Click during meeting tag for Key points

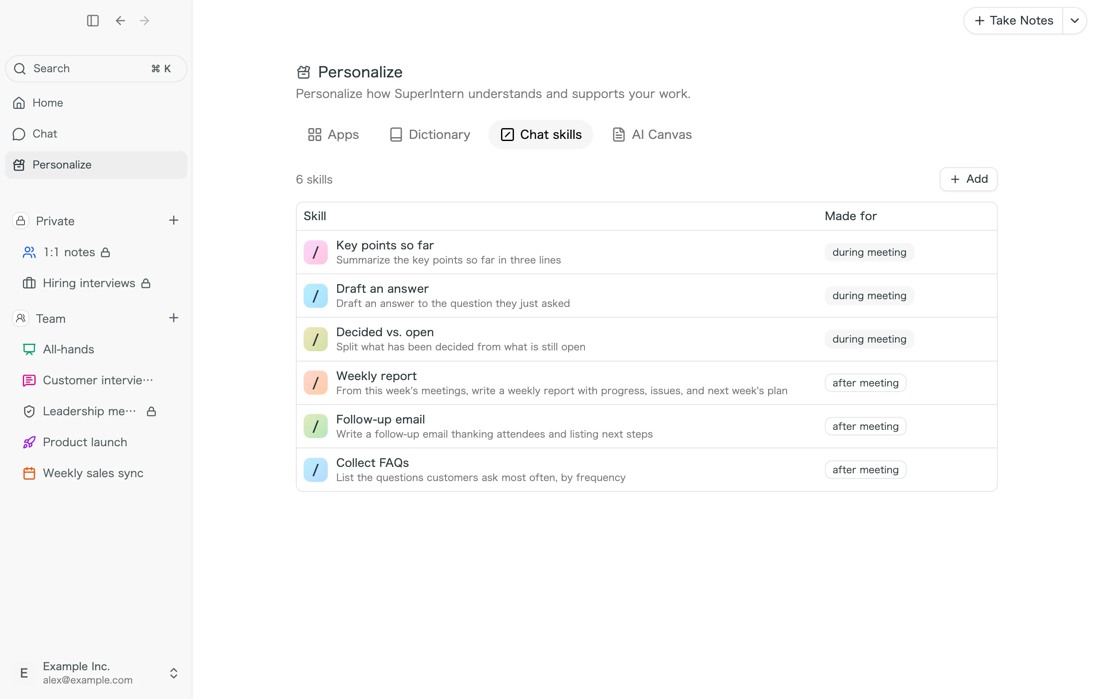click(x=869, y=252)
